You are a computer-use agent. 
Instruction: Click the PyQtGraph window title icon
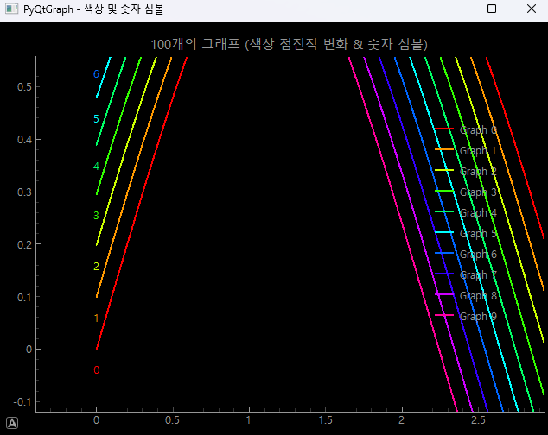(x=11, y=9)
